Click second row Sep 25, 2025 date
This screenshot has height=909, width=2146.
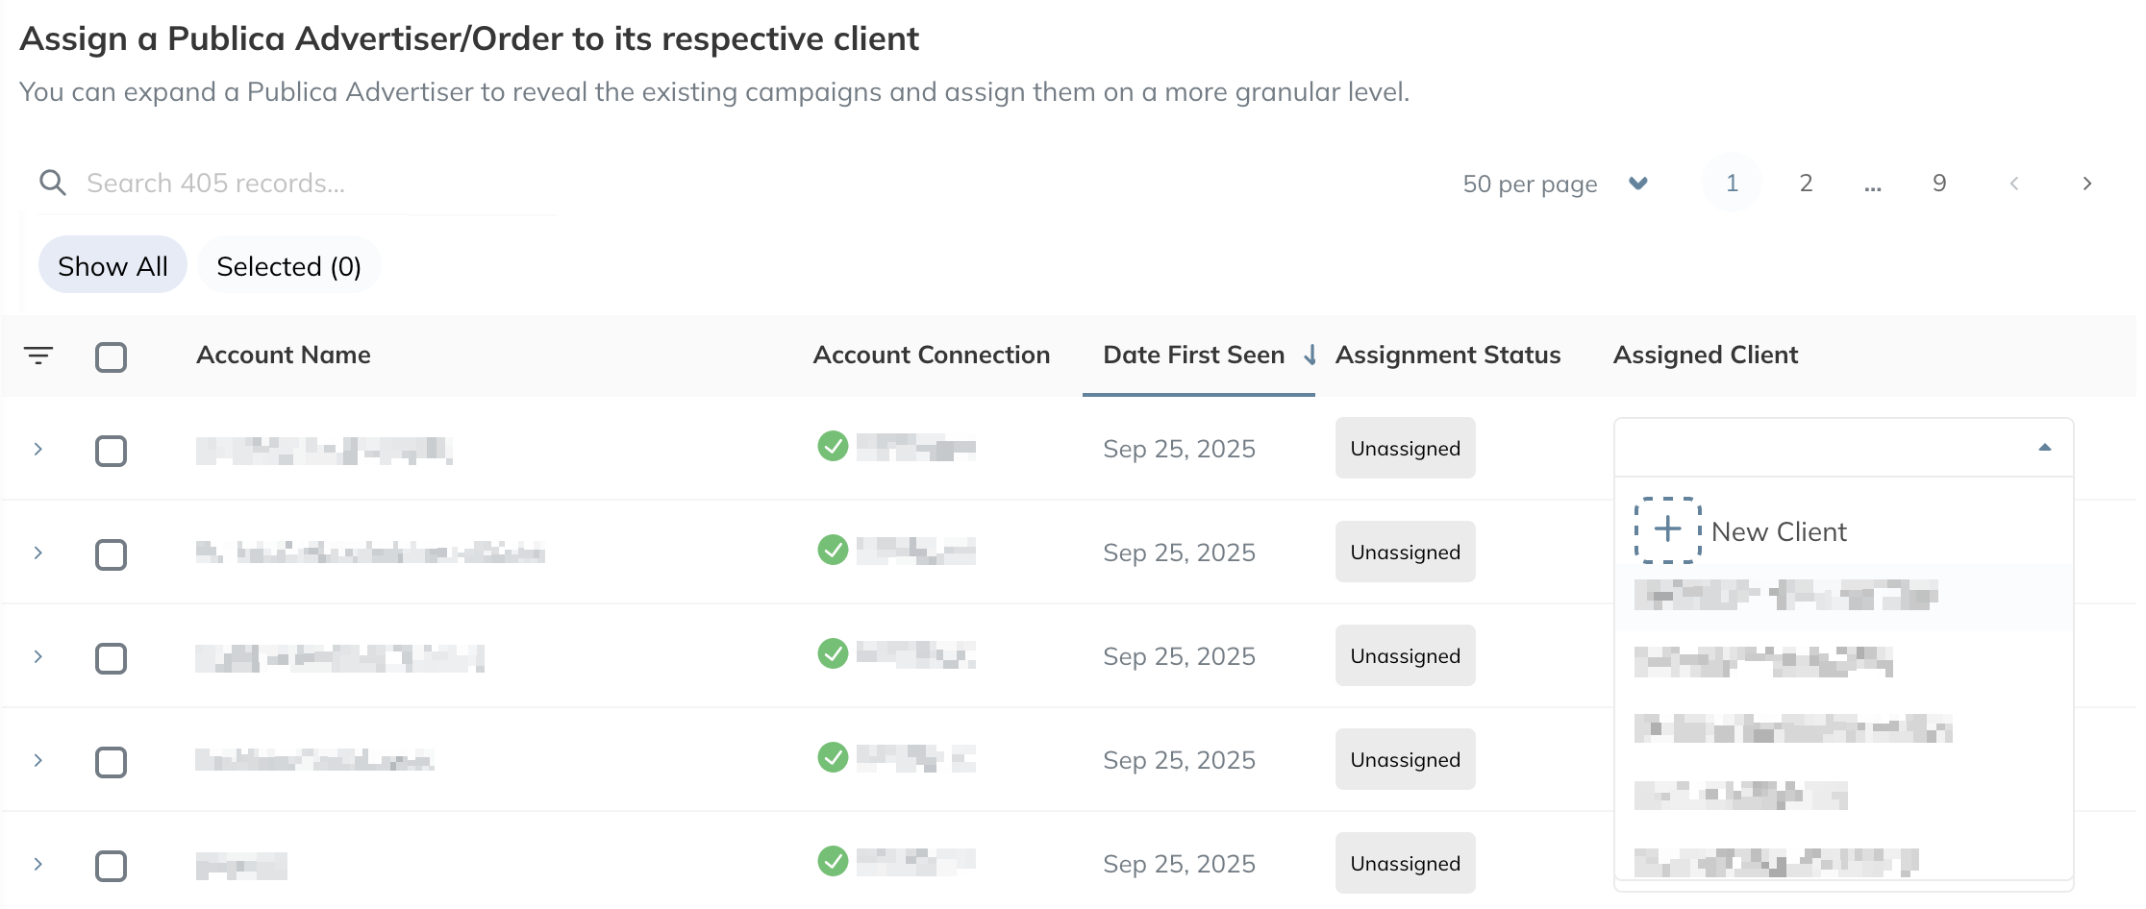coord(1179,553)
